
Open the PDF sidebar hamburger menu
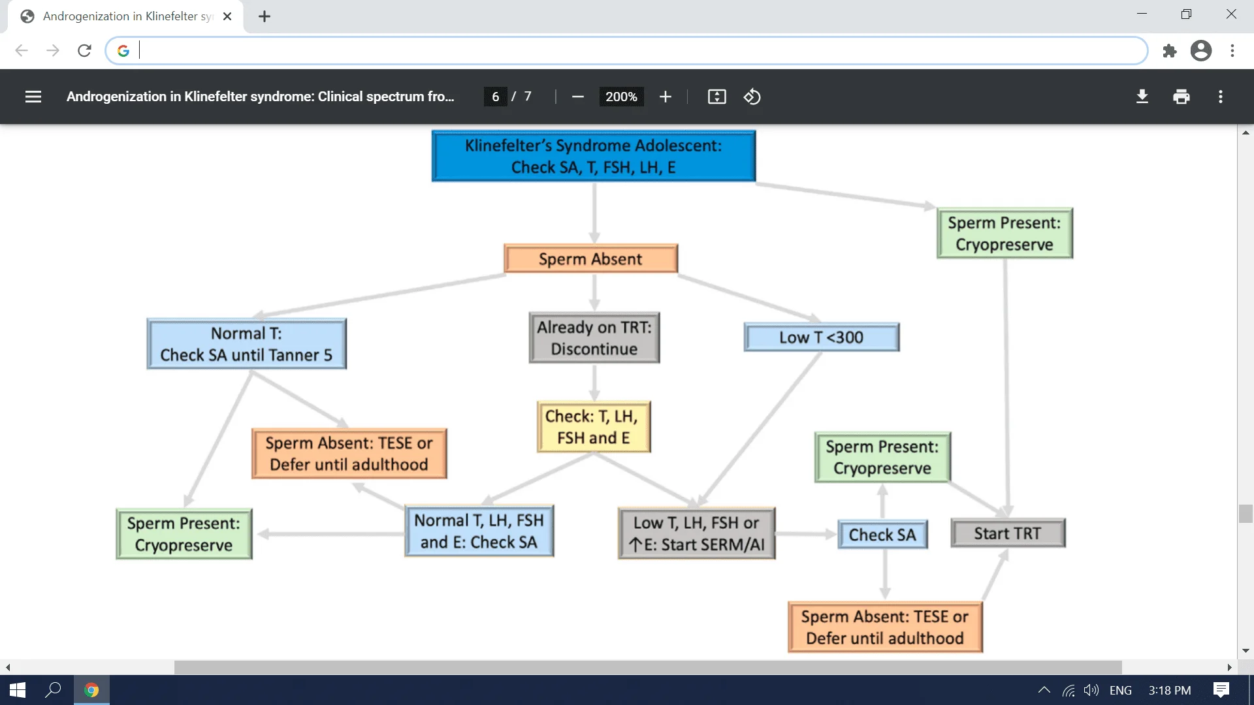click(33, 97)
